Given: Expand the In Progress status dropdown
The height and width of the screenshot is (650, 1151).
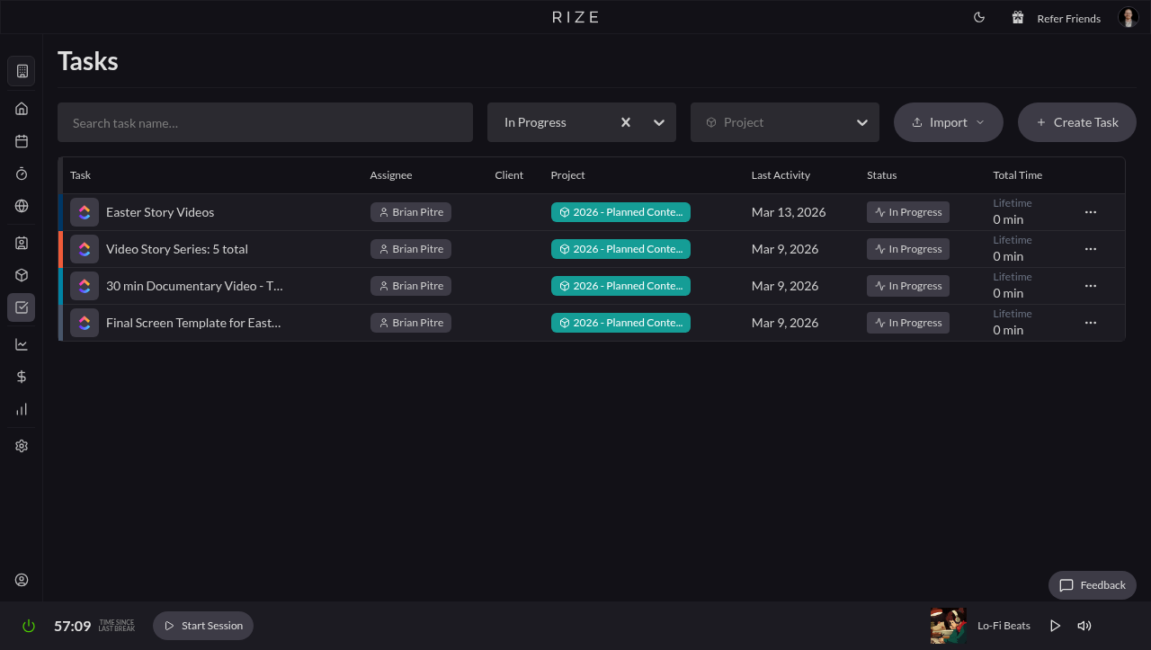Looking at the screenshot, I should click(x=659, y=122).
